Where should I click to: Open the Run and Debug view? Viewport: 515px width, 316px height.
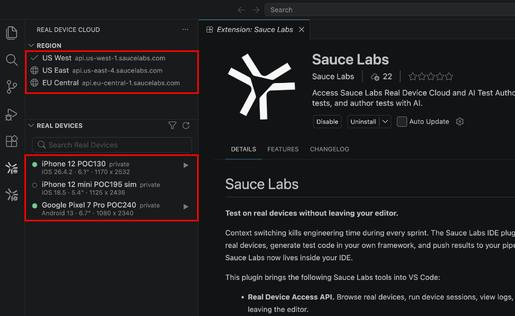[11, 114]
